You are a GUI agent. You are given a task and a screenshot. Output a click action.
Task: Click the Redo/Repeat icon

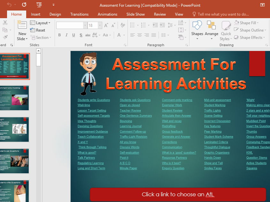click(24, 5)
